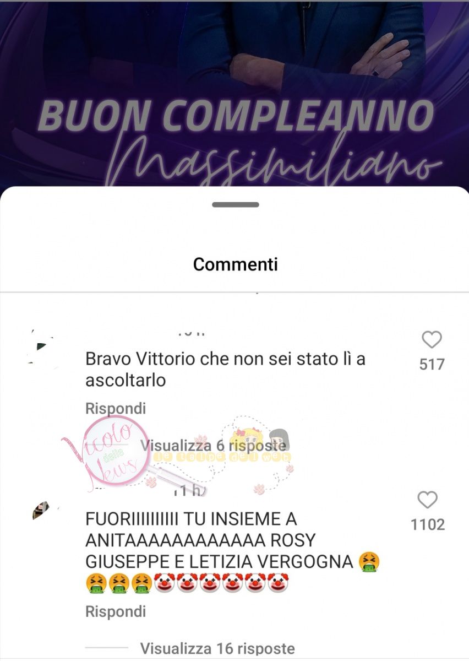Click Rispondi under the FUORIIII comment

116,612
